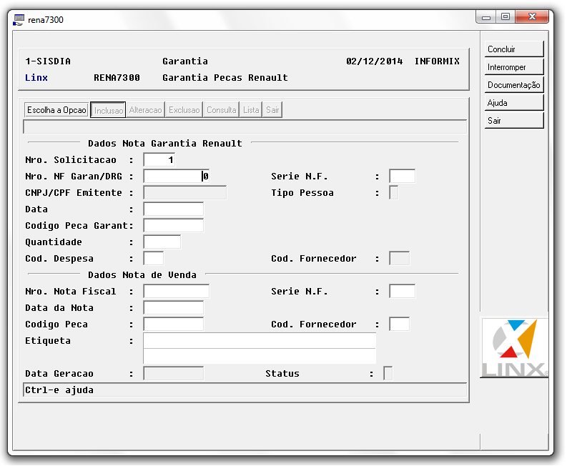Click the 1-SISDIA header text

pos(48,61)
